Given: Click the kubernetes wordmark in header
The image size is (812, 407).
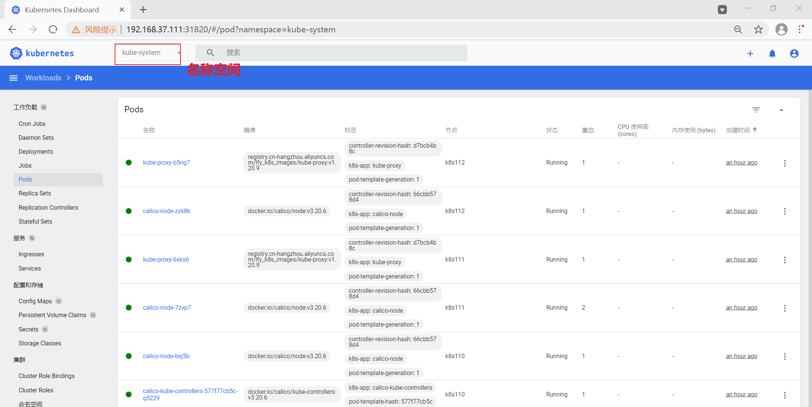Looking at the screenshot, I should [50, 53].
